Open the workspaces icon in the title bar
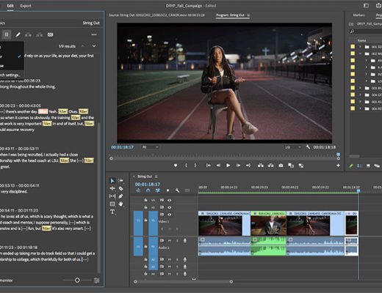The width and height of the screenshot is (382, 293). click(366, 6)
